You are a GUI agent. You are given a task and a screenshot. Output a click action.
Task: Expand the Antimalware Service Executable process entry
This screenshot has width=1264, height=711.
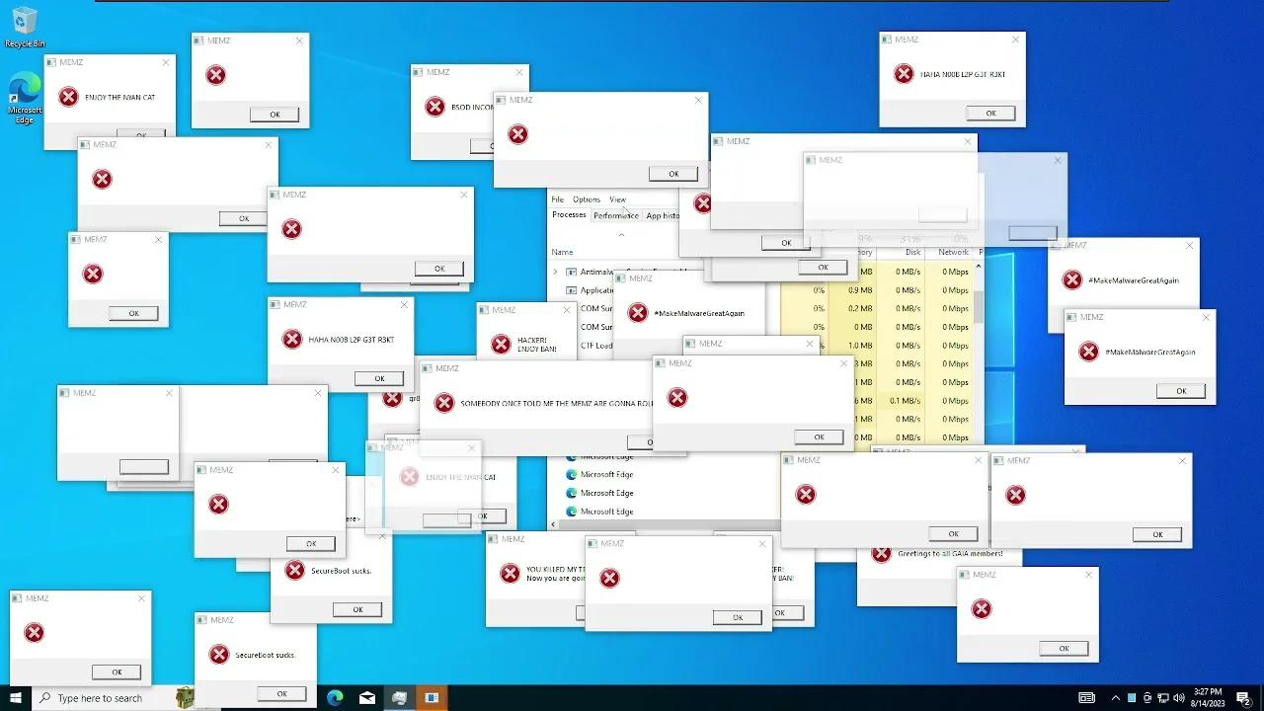coord(556,272)
